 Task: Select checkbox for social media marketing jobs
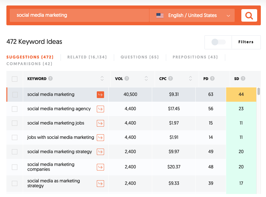click(15, 123)
